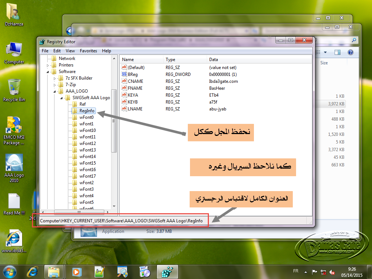Viewport: 372px width, 279px height.
Task: Select the LNAME registry value
Action: click(x=135, y=109)
